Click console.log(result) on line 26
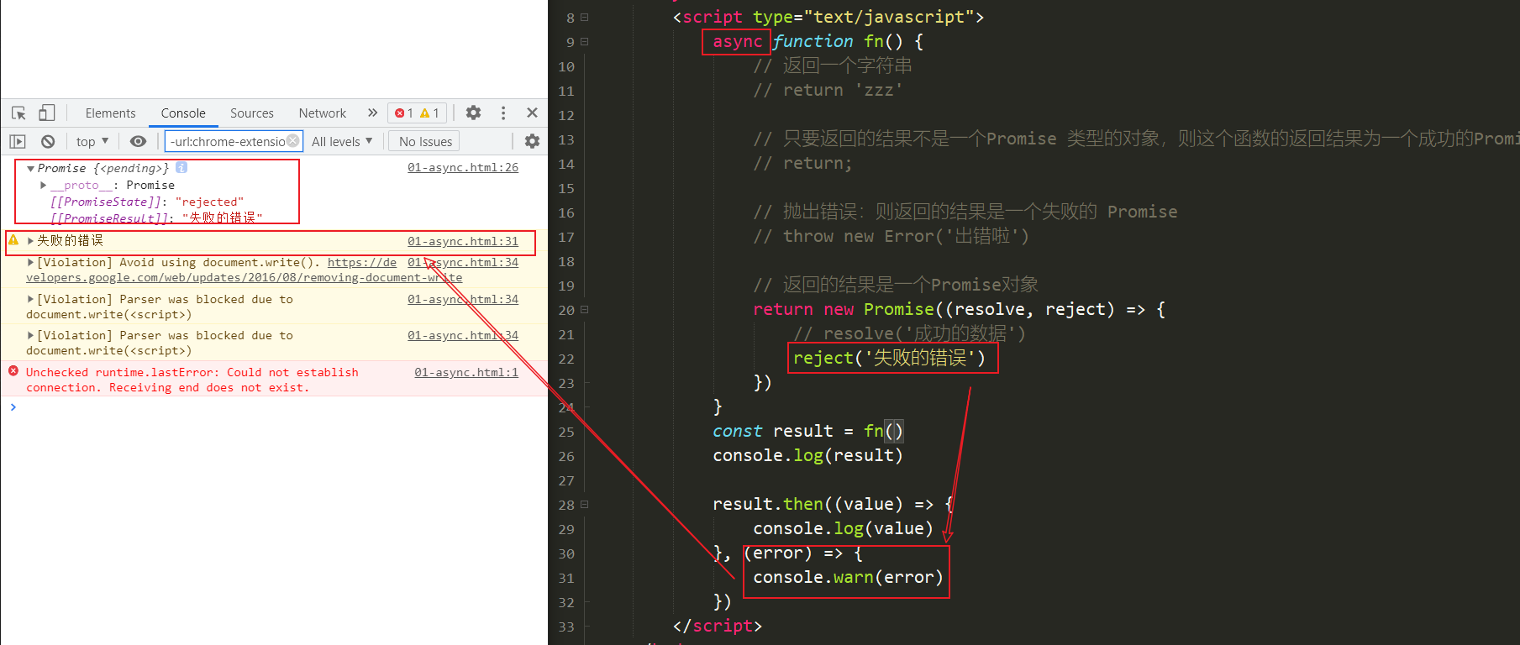1520x645 pixels. [x=807, y=455]
